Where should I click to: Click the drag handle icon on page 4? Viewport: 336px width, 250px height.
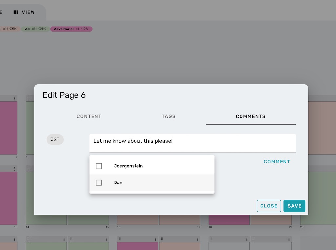pos(28,98)
